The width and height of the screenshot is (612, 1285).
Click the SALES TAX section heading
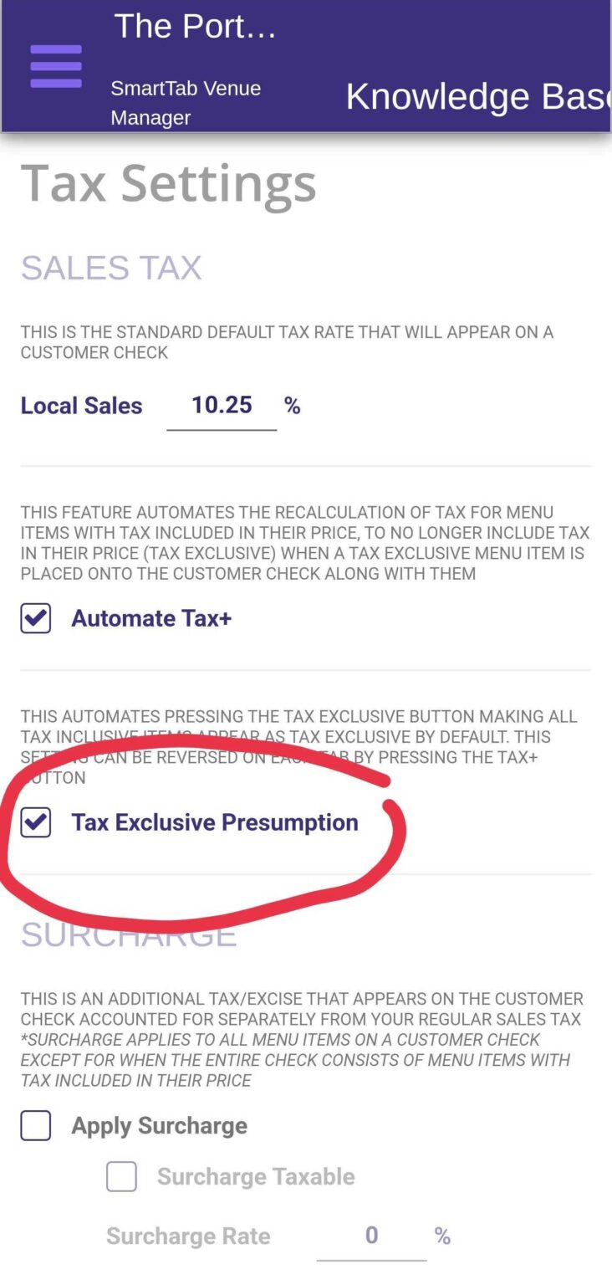coord(111,267)
